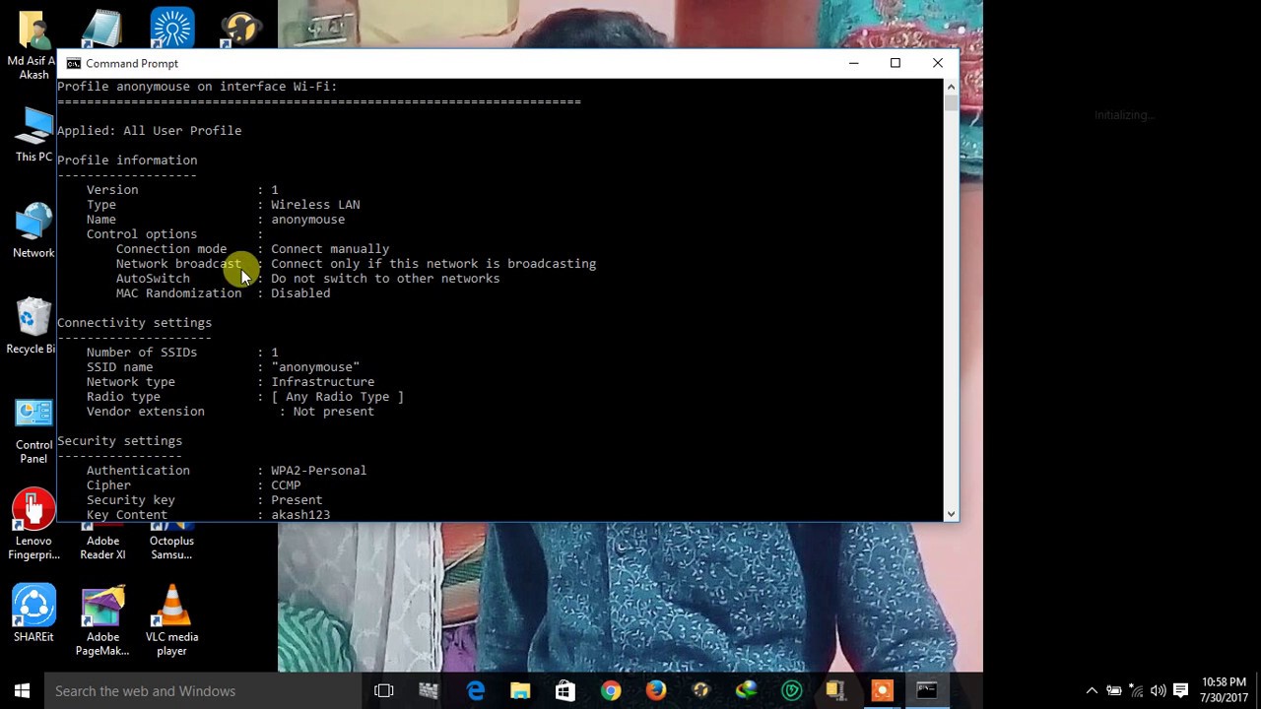Image resolution: width=1261 pixels, height=709 pixels.
Task: Open MediaMonkey from the taskbar
Action: [701, 691]
